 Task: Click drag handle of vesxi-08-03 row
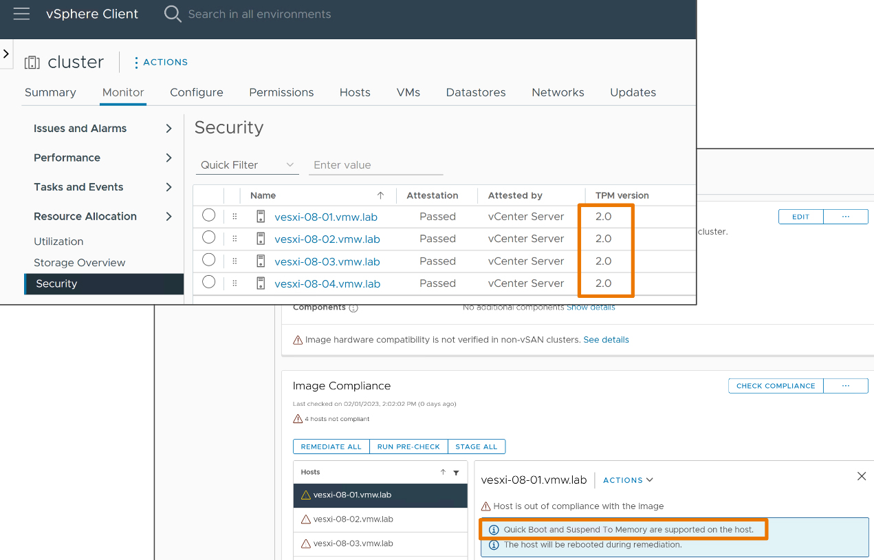coord(234,261)
